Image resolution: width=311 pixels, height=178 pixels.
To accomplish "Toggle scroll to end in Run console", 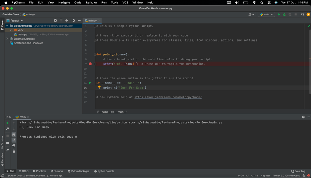I will pyautogui.click(x=14, y=140).
